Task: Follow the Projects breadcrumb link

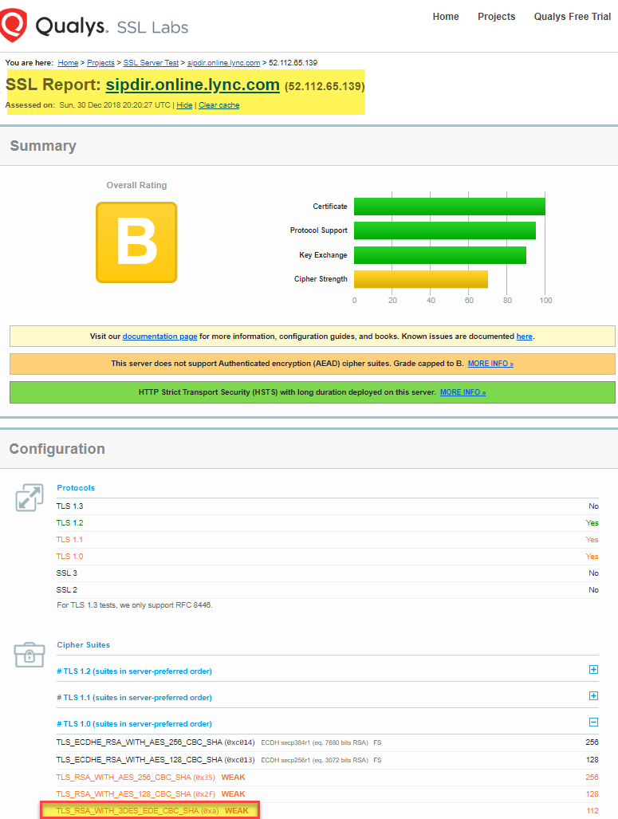Action: click(x=100, y=63)
